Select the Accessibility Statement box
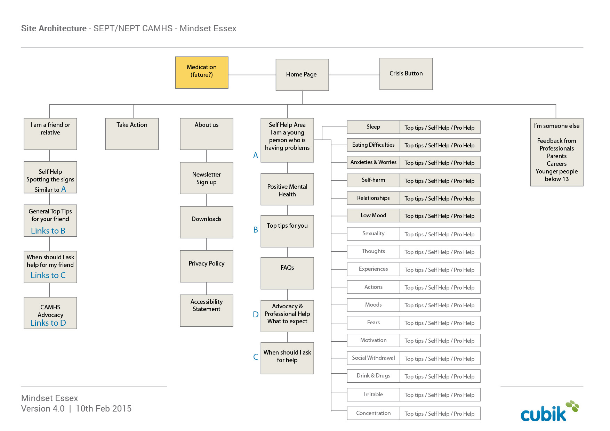The height and width of the screenshot is (431, 610). 207,311
